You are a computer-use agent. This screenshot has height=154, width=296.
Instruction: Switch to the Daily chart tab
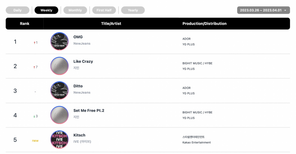point(17,10)
